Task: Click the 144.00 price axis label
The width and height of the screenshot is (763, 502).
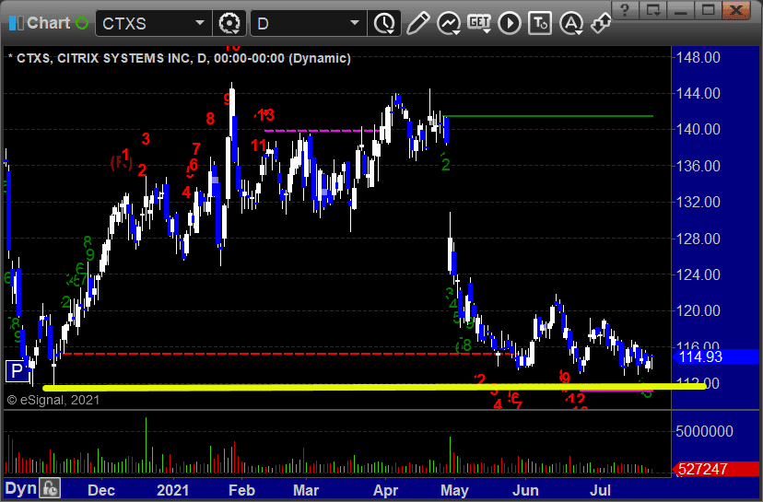Action: tap(698, 93)
